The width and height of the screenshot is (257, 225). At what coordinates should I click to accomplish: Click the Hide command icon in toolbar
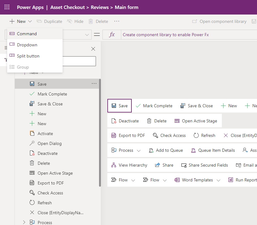[69, 21]
